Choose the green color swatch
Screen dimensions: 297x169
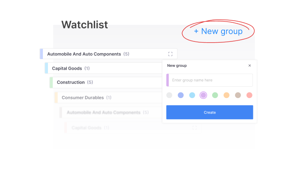coord(215,95)
